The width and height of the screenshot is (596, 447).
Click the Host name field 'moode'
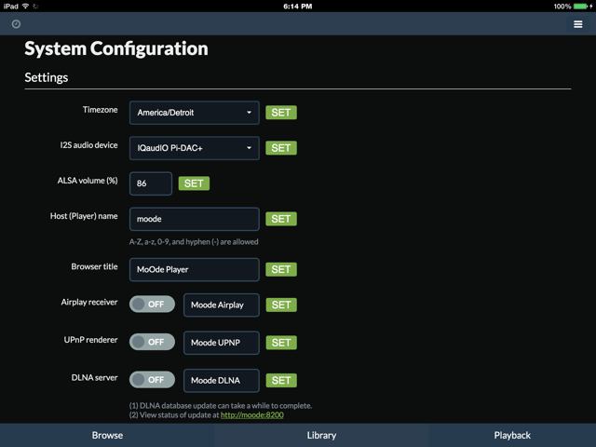(x=195, y=219)
